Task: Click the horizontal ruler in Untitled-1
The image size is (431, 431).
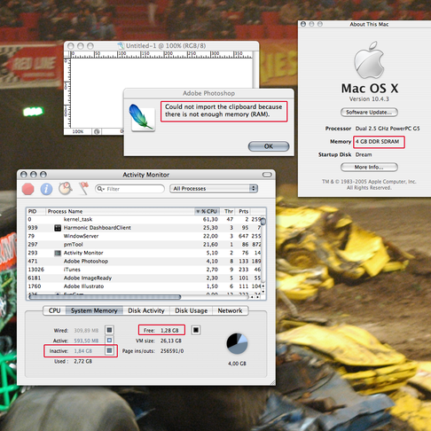Action: coord(161,55)
